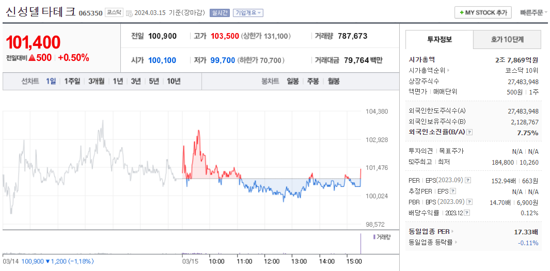Click the stock name 신성델타테크
The height and width of the screenshot is (271, 550).
coord(40,12)
